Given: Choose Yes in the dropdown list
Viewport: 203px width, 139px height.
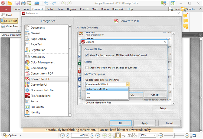Looking at the screenshot, I should click(107, 93).
